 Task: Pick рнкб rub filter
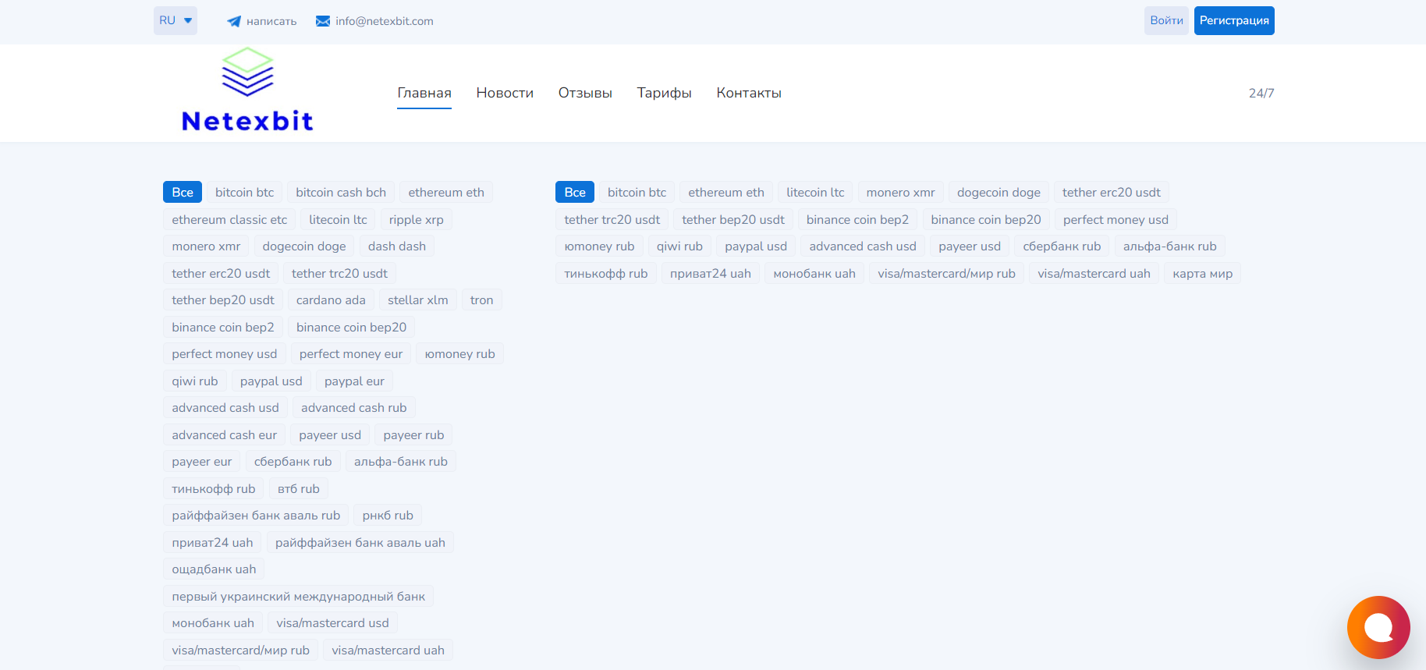[388, 516]
